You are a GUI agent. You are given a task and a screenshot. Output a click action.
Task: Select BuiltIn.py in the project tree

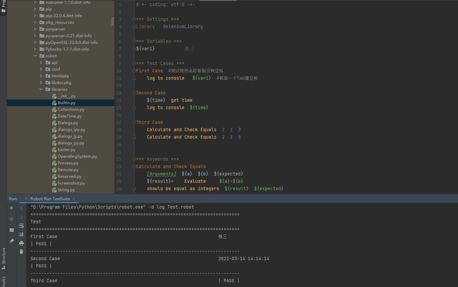pos(66,103)
